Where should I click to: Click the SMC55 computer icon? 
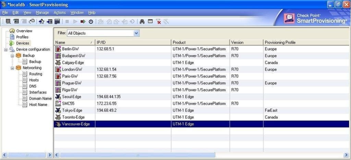[58, 104]
